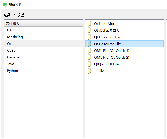Image resolution: width=167 pixels, height=139 pixels.
Task: Click the QML File (Qt Quick 1) icon
Action: tap(89, 51)
